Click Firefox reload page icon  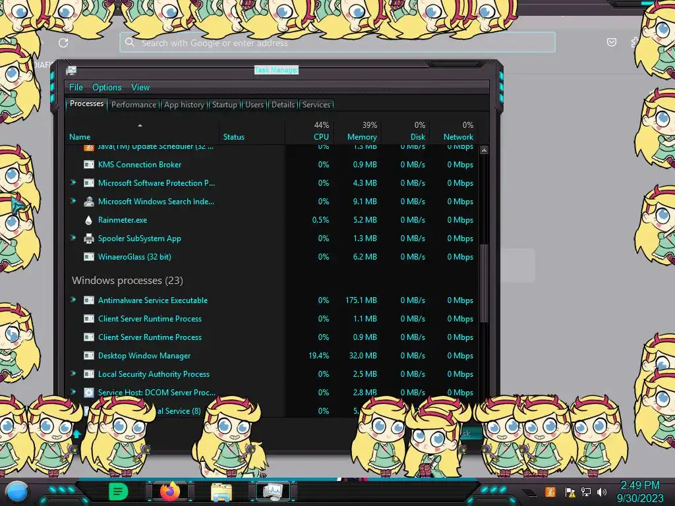[x=63, y=43]
